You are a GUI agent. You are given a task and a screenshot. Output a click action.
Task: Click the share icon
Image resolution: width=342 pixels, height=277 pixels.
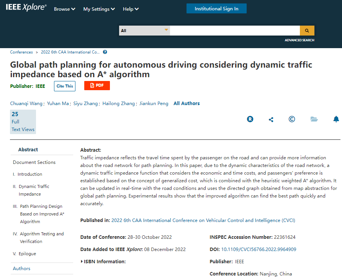(271, 120)
